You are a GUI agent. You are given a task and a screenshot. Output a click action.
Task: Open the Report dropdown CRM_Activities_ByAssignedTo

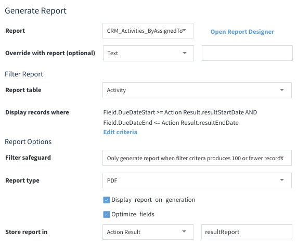point(148,31)
